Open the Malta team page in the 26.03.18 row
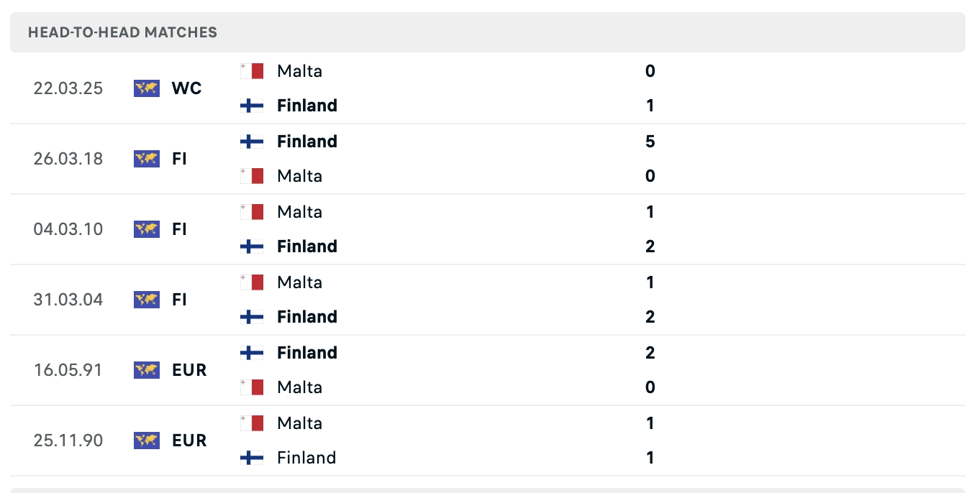The image size is (977, 493). [x=299, y=175]
